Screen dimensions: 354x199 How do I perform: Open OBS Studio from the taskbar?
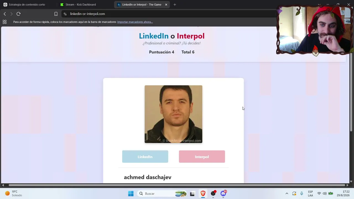[x=213, y=193]
